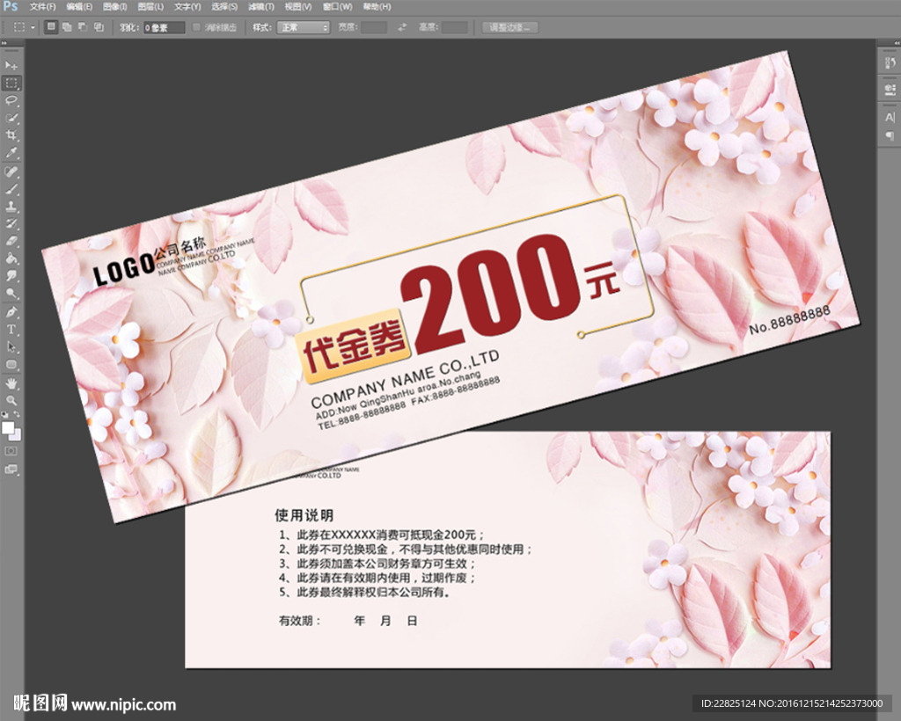
Task: Select the Eraser tool
Action: pos(11,241)
